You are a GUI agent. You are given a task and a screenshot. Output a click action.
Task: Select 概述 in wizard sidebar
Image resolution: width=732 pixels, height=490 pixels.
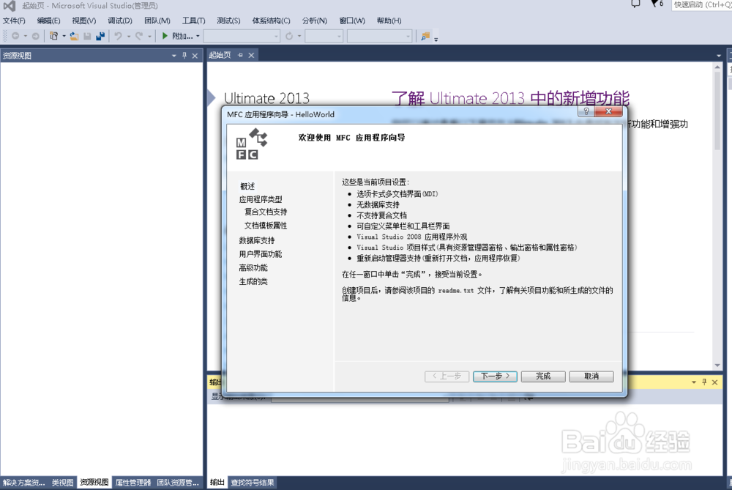click(247, 186)
